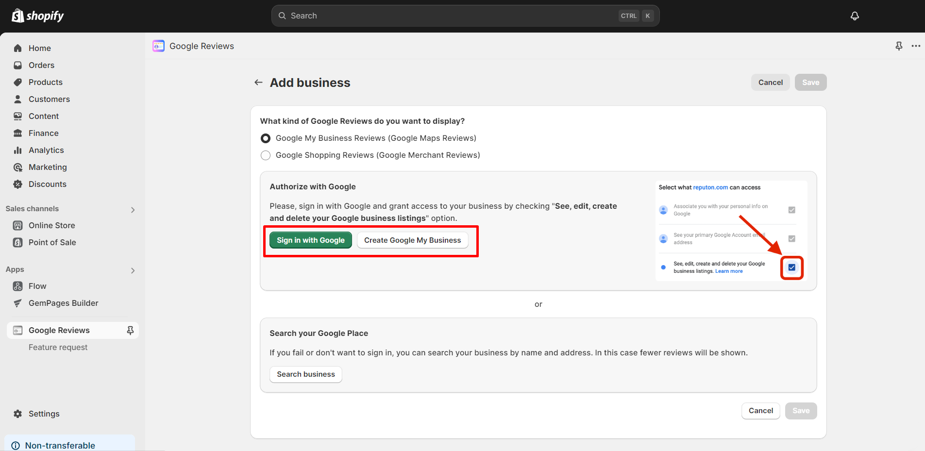This screenshot has height=451, width=925.
Task: Click the notifications bell in the top bar
Action: tap(854, 16)
